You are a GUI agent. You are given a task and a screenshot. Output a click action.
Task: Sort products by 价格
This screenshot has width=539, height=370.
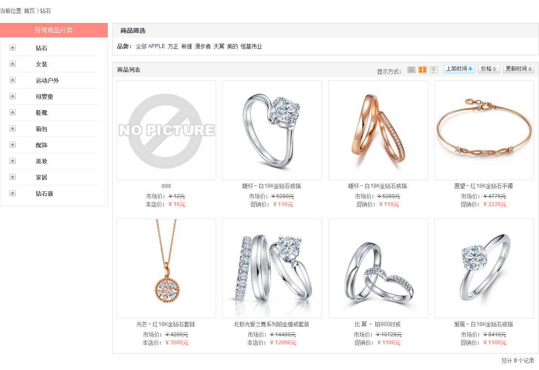[489, 69]
